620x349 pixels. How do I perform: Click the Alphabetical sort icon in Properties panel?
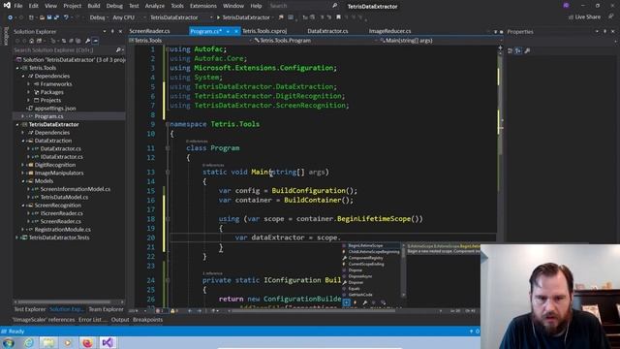point(518,50)
